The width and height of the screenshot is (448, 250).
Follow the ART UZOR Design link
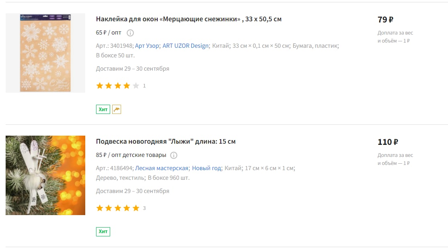point(185,46)
